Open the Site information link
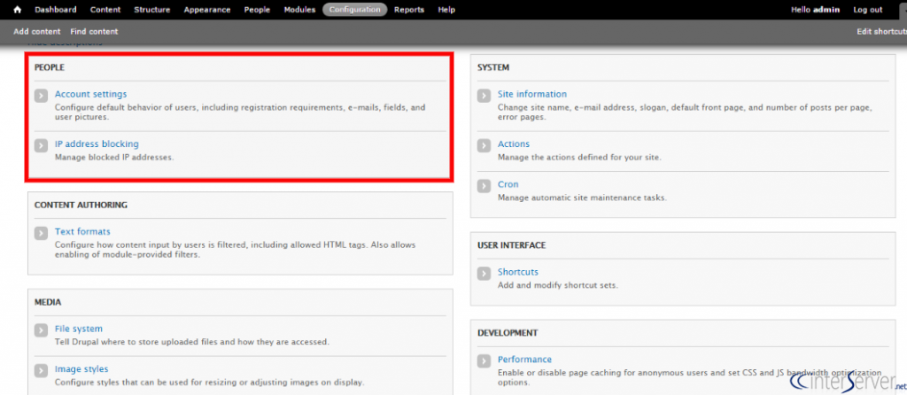 pyautogui.click(x=532, y=94)
